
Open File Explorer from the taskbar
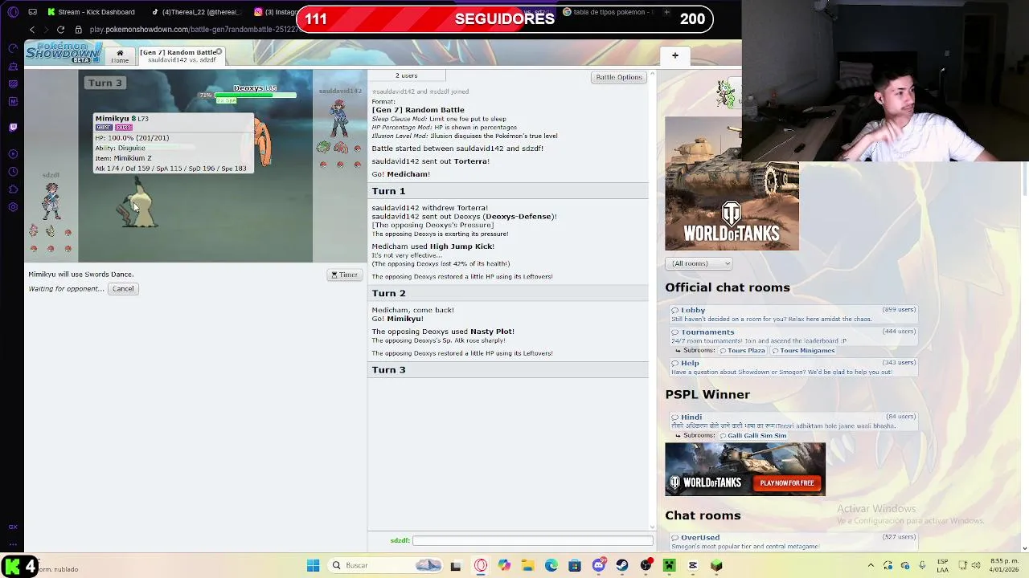(x=527, y=565)
